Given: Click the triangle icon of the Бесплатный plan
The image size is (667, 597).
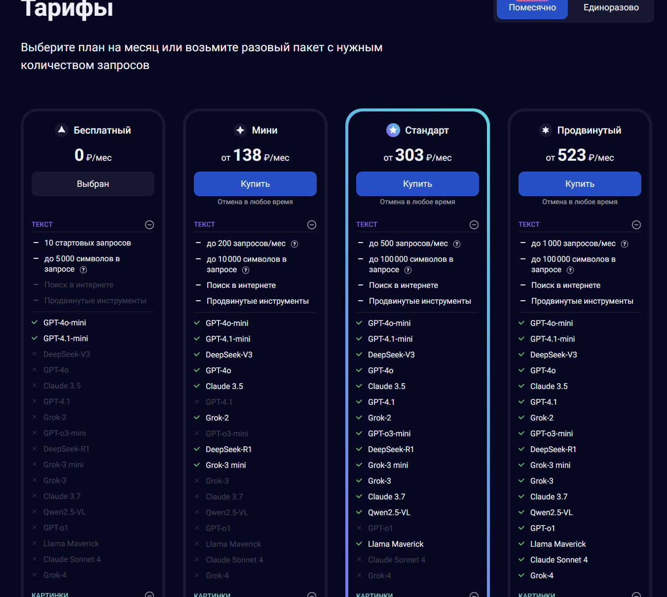Looking at the screenshot, I should click(x=62, y=130).
